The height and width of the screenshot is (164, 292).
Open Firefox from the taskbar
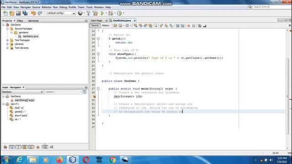[x=59, y=160]
